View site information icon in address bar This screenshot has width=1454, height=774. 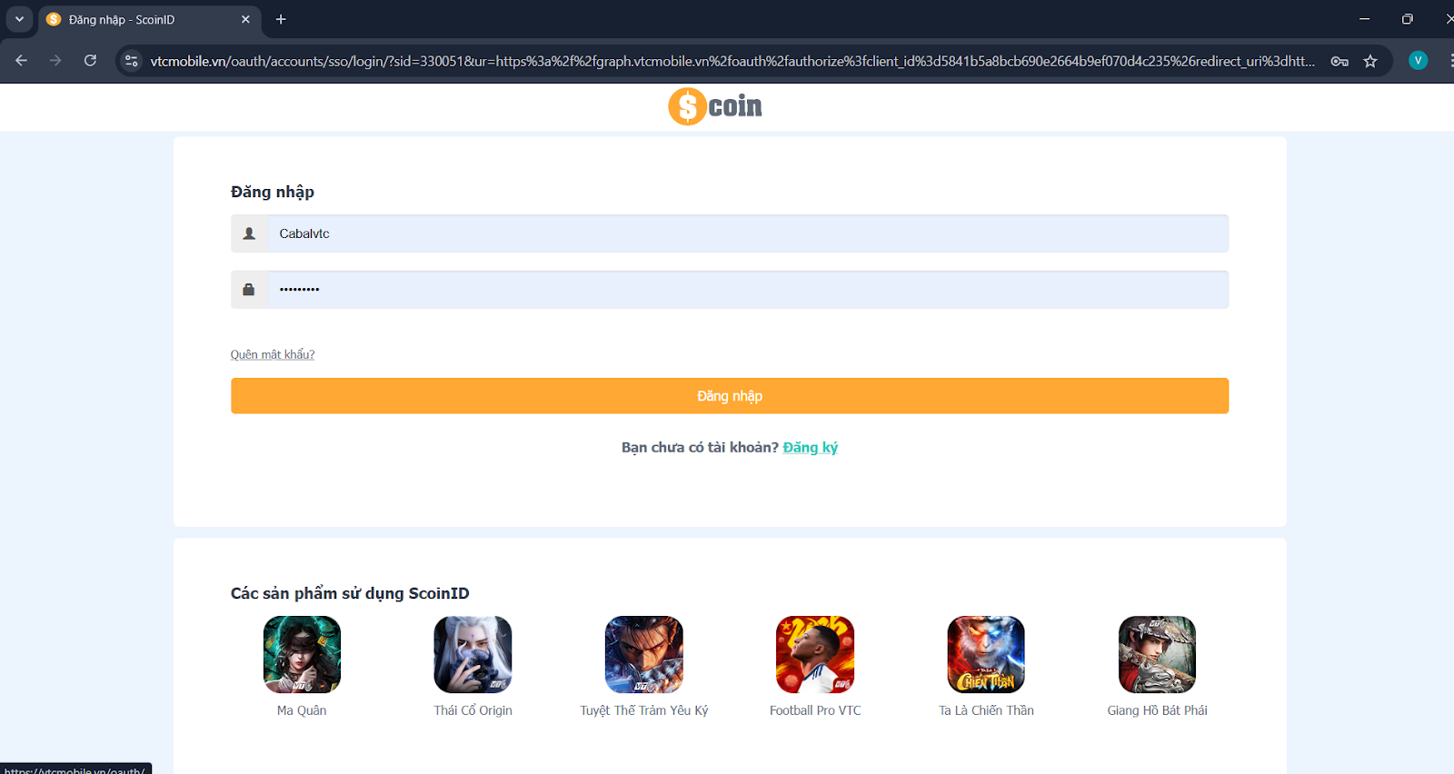132,61
